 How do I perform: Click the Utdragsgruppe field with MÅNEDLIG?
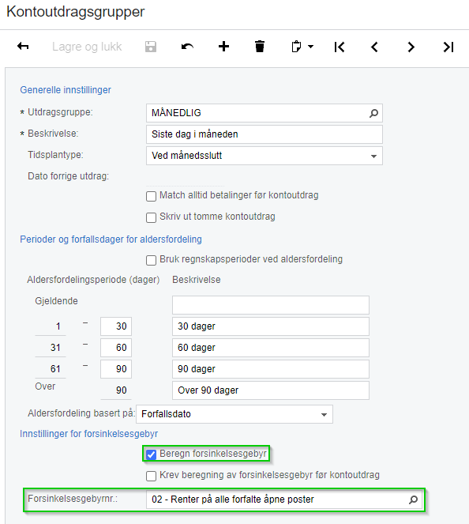265,113
